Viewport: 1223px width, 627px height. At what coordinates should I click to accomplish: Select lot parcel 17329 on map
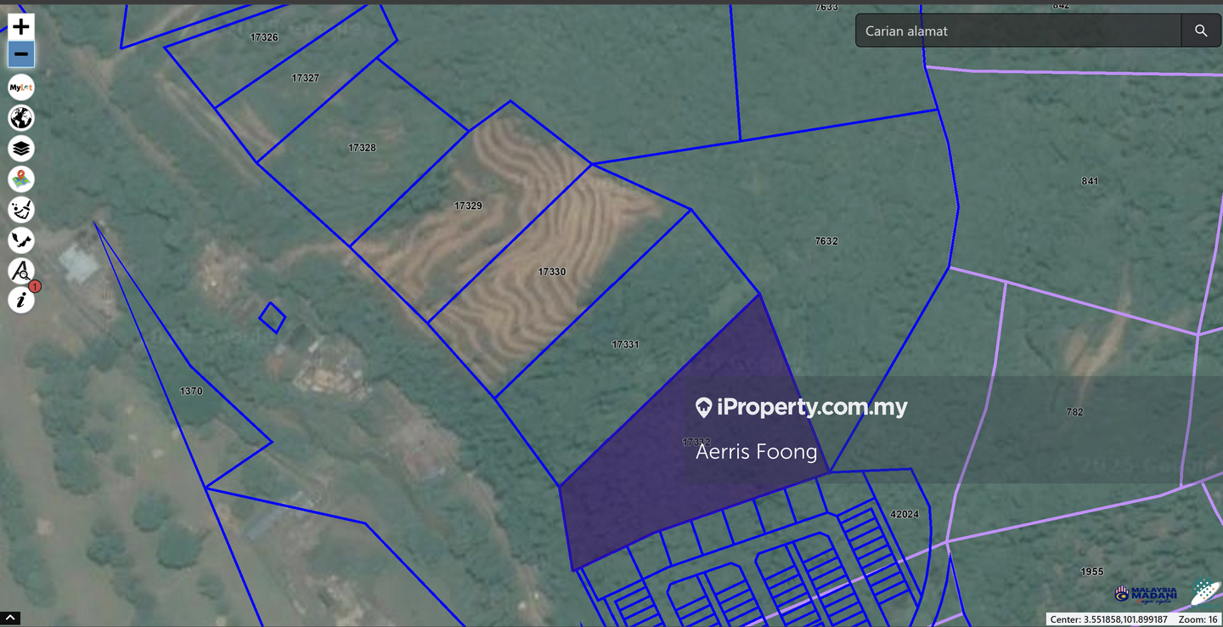[468, 206]
